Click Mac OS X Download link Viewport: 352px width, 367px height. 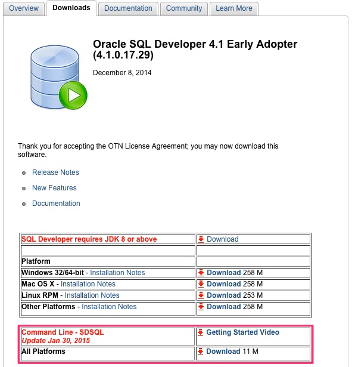coord(223,284)
